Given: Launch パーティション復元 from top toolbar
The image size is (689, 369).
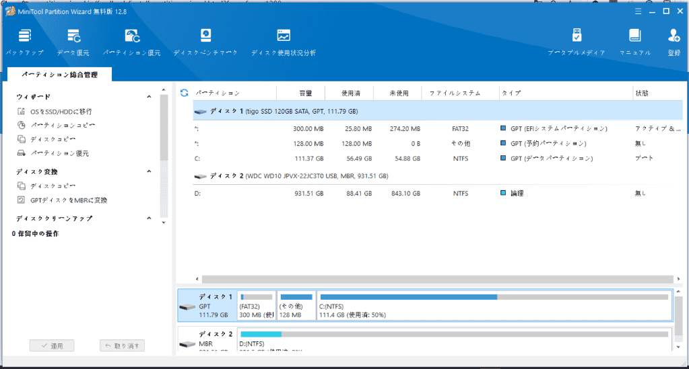Looking at the screenshot, I should coord(132,42).
